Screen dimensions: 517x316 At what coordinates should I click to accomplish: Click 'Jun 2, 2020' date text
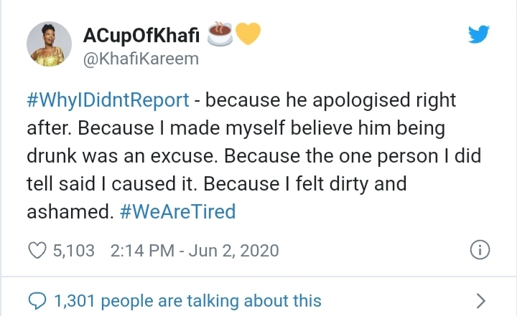coord(234,251)
